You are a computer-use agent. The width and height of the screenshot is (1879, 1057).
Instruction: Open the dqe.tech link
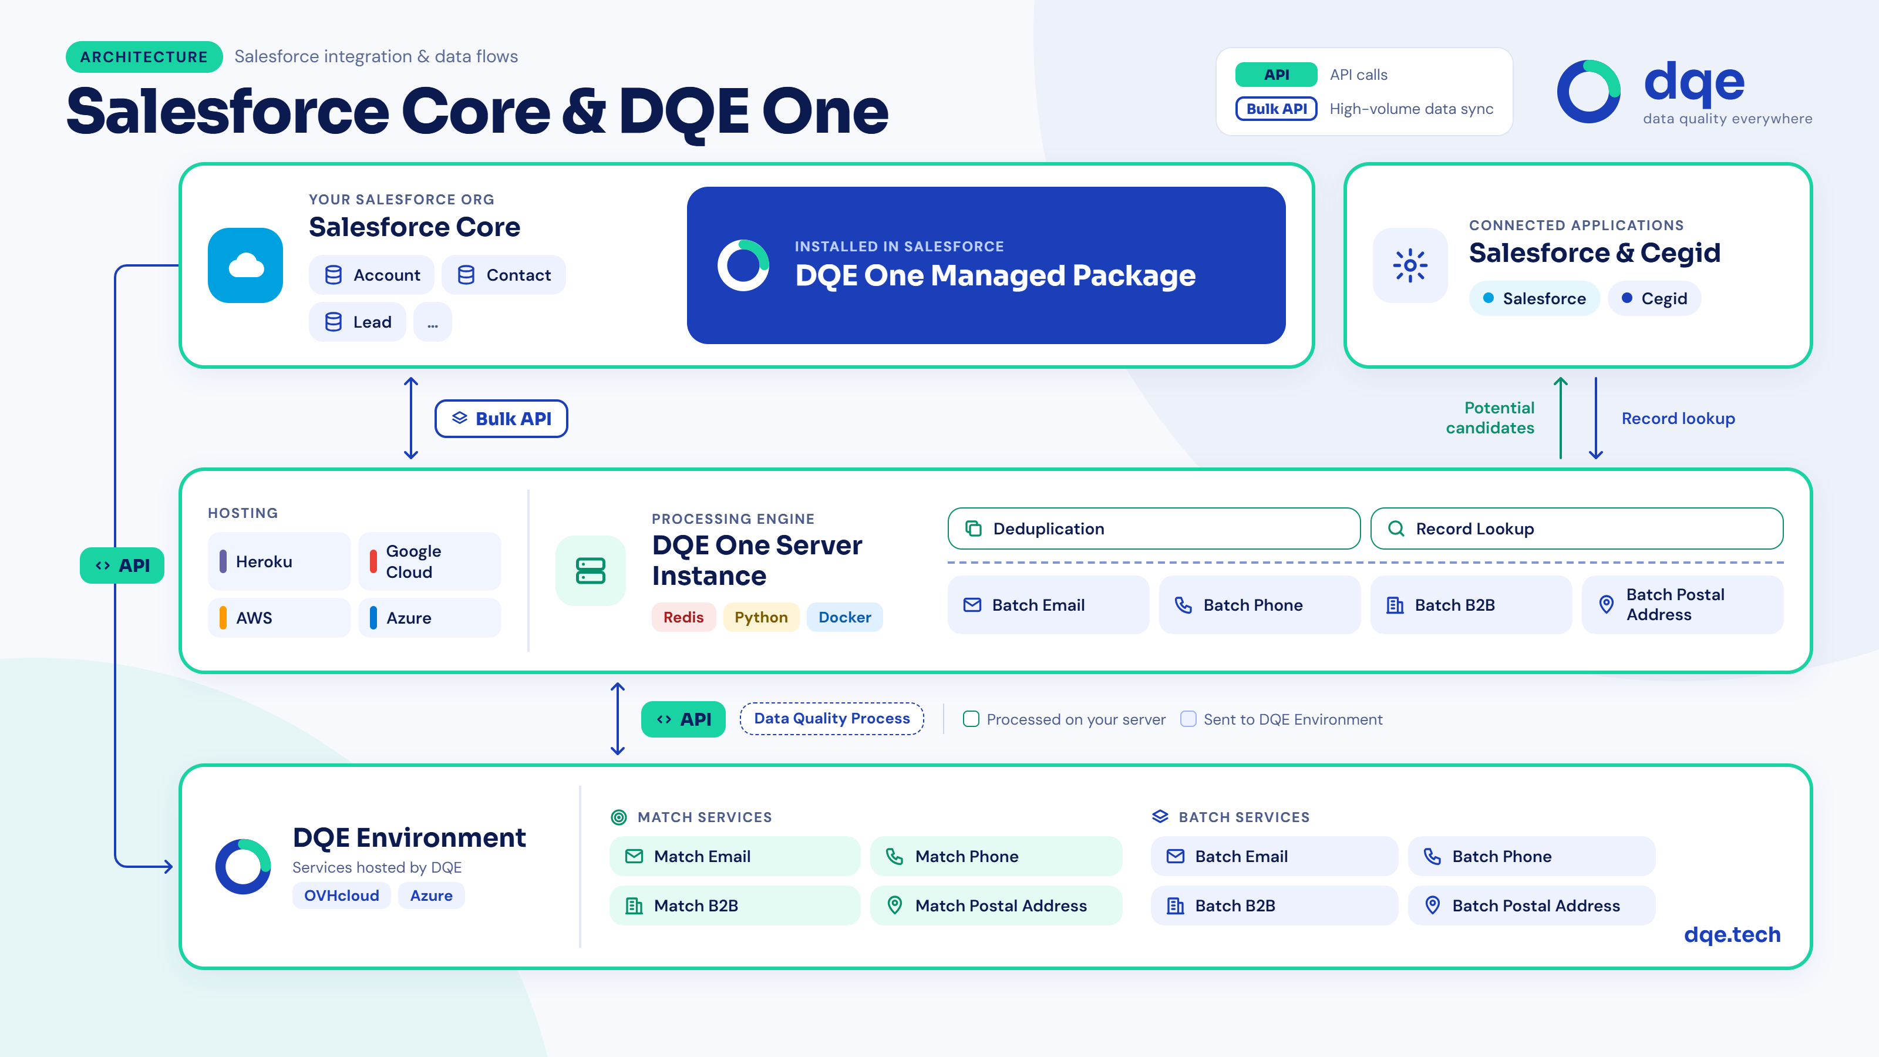pos(1732,934)
